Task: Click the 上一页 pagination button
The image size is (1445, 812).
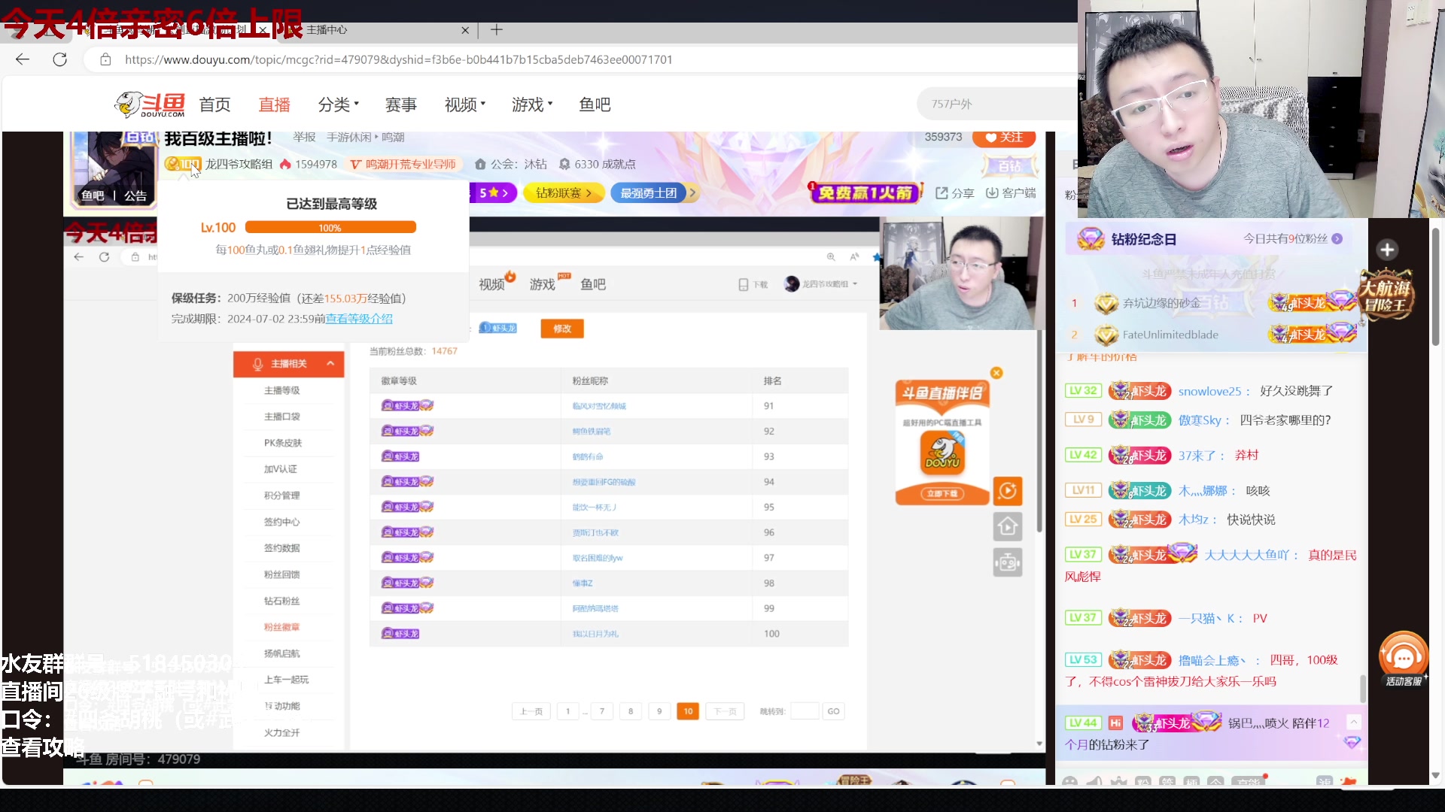Action: (x=531, y=711)
